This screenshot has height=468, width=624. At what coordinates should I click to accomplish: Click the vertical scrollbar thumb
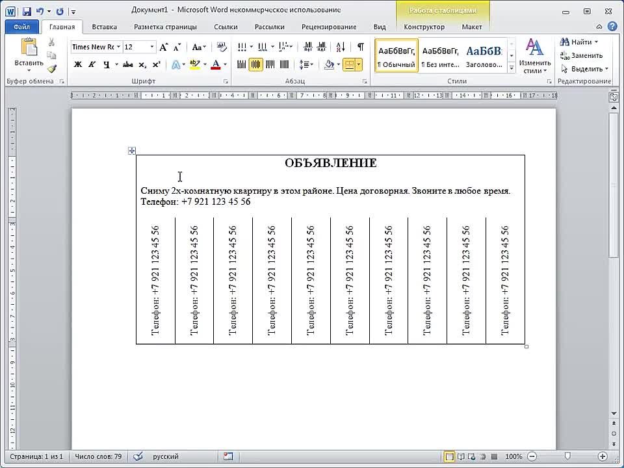[613, 185]
